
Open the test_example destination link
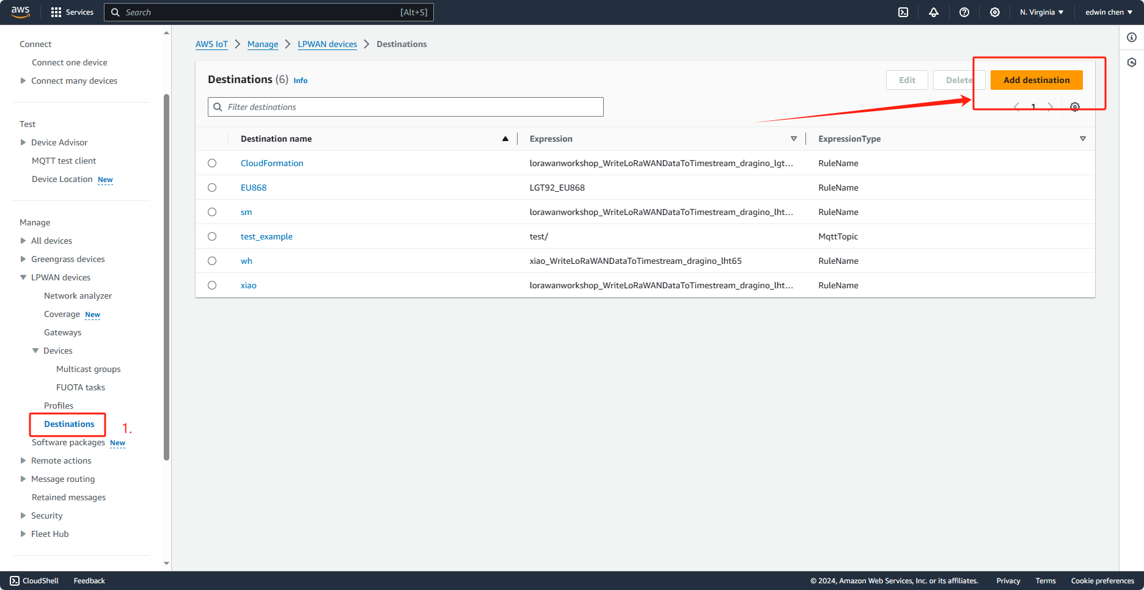(266, 236)
